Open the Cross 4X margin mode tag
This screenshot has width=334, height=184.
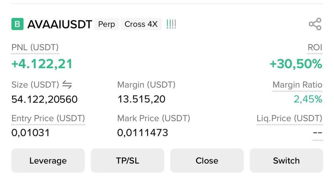pos(141,24)
